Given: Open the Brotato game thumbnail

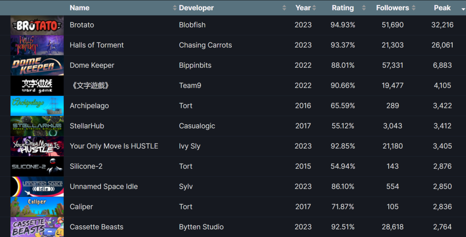Looking at the screenshot, I should pyautogui.click(x=37, y=25).
